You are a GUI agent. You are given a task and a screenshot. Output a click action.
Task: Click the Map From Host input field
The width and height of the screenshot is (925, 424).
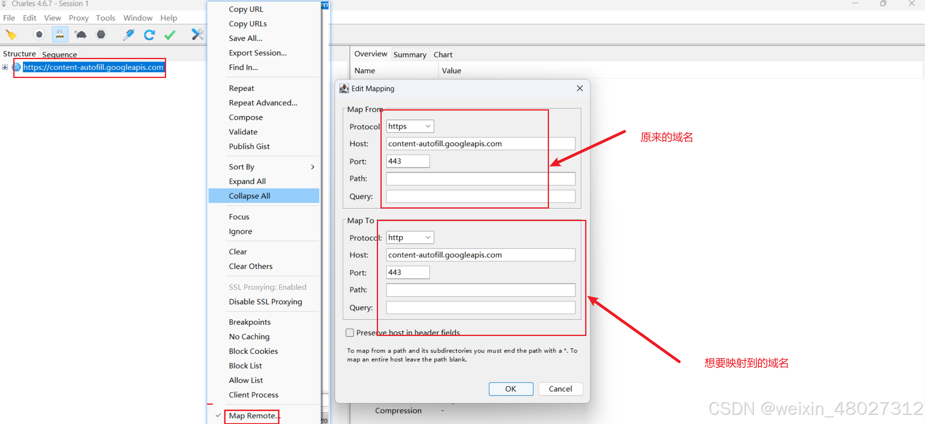point(481,144)
